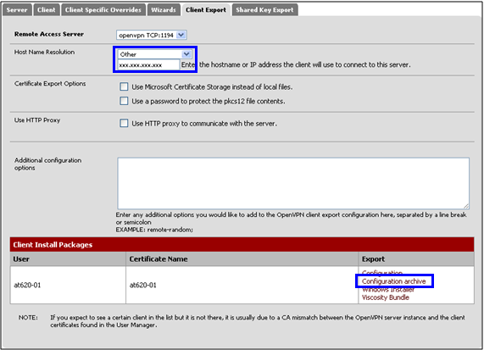Click the Remote Access Server dropdown arrow
The width and height of the screenshot is (484, 350).
181,35
